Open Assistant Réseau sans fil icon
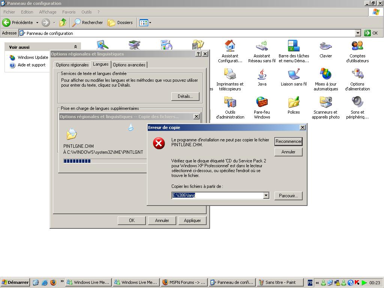The image size is (384, 288). [262, 46]
